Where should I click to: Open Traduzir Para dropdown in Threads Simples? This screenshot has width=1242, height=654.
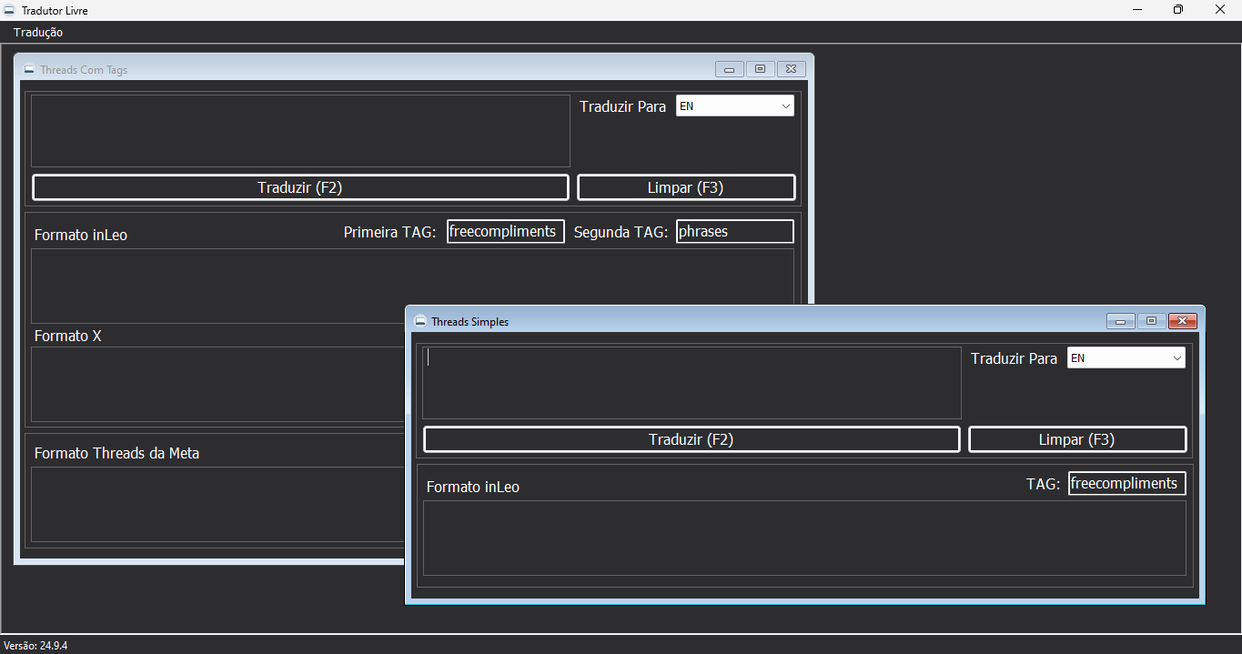pyautogui.click(x=1126, y=357)
